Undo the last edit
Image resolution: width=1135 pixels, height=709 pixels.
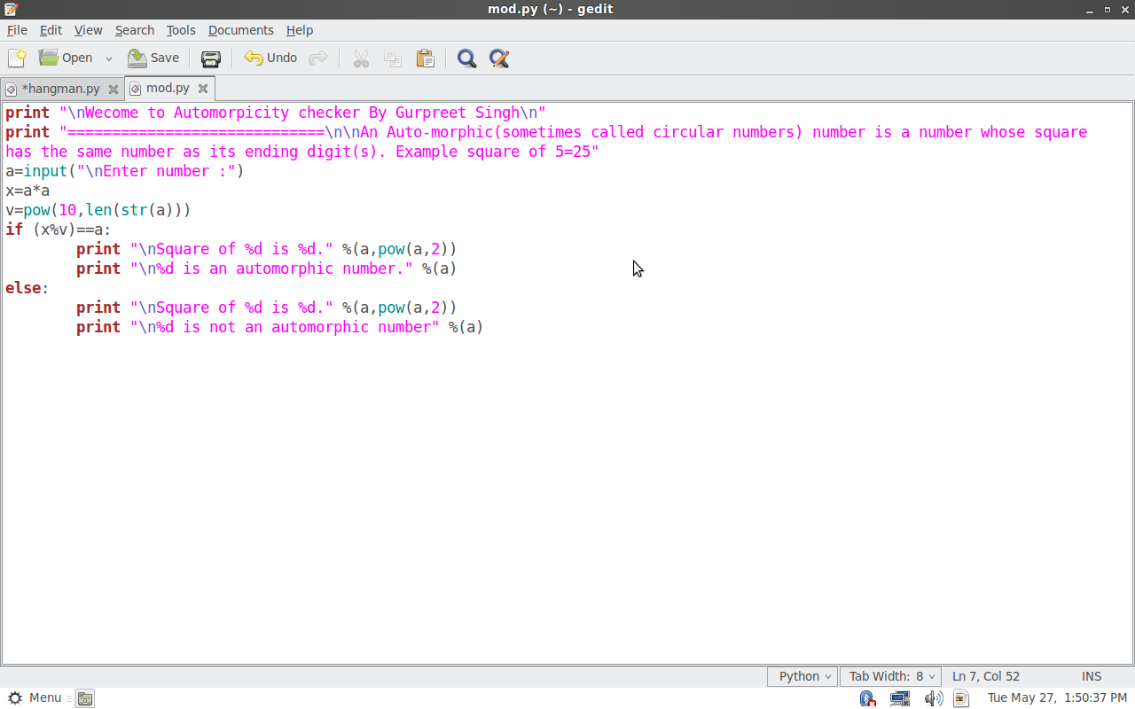coord(270,58)
